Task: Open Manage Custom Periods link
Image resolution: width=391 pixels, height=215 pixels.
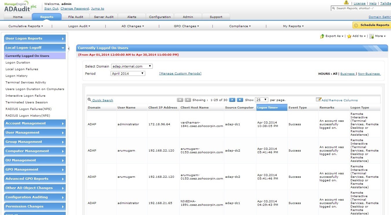Action: click(180, 74)
